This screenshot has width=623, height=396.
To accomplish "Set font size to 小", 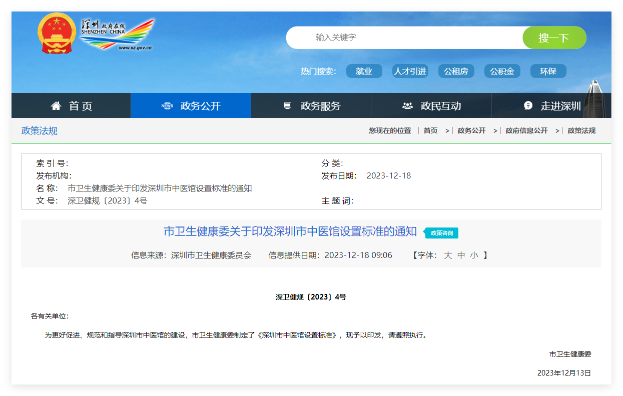I will tap(474, 255).
